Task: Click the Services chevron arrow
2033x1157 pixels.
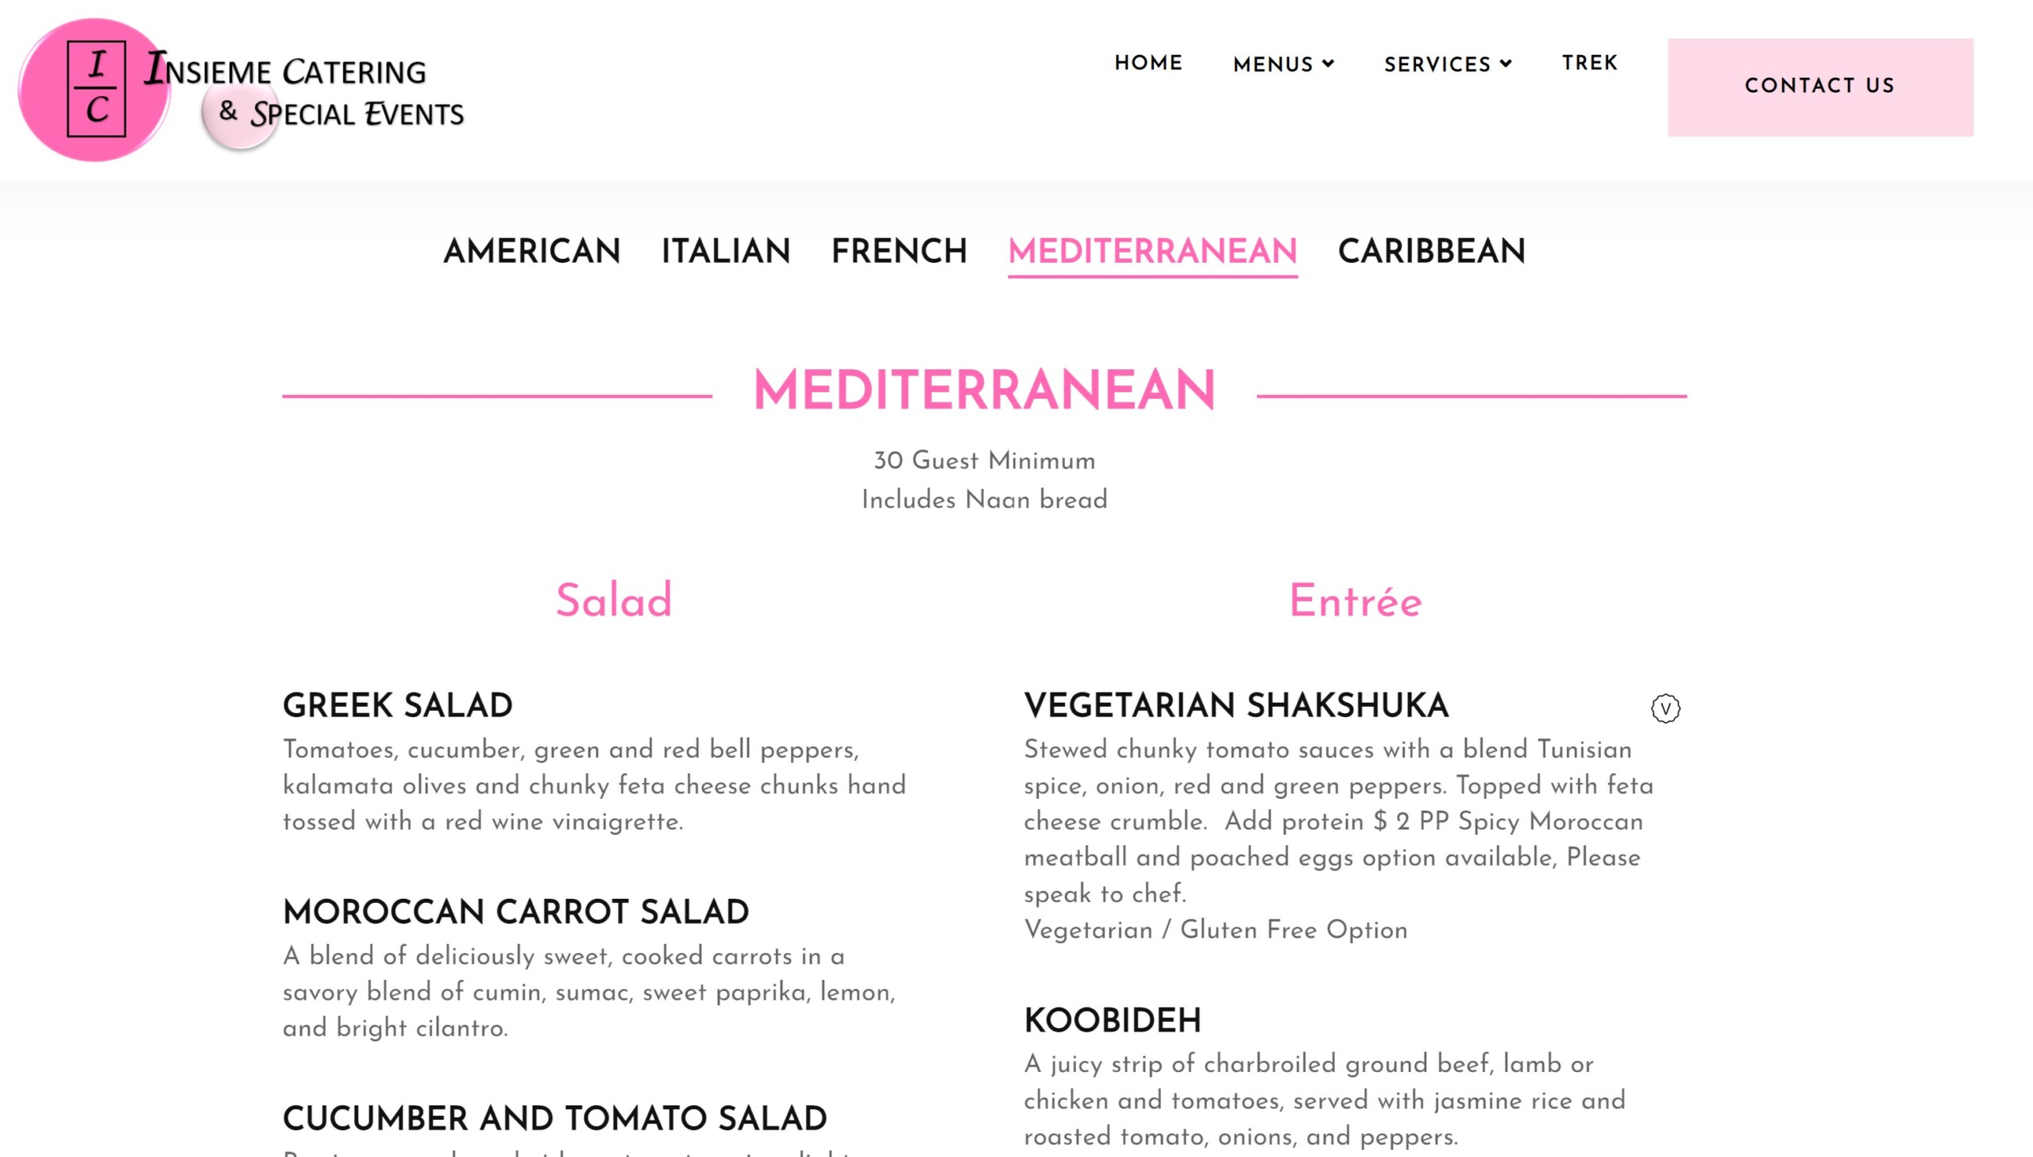Action: click(x=1506, y=64)
